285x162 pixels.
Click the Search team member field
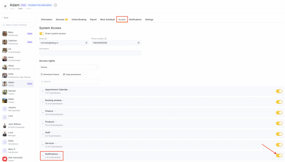pyautogui.click(x=18, y=25)
